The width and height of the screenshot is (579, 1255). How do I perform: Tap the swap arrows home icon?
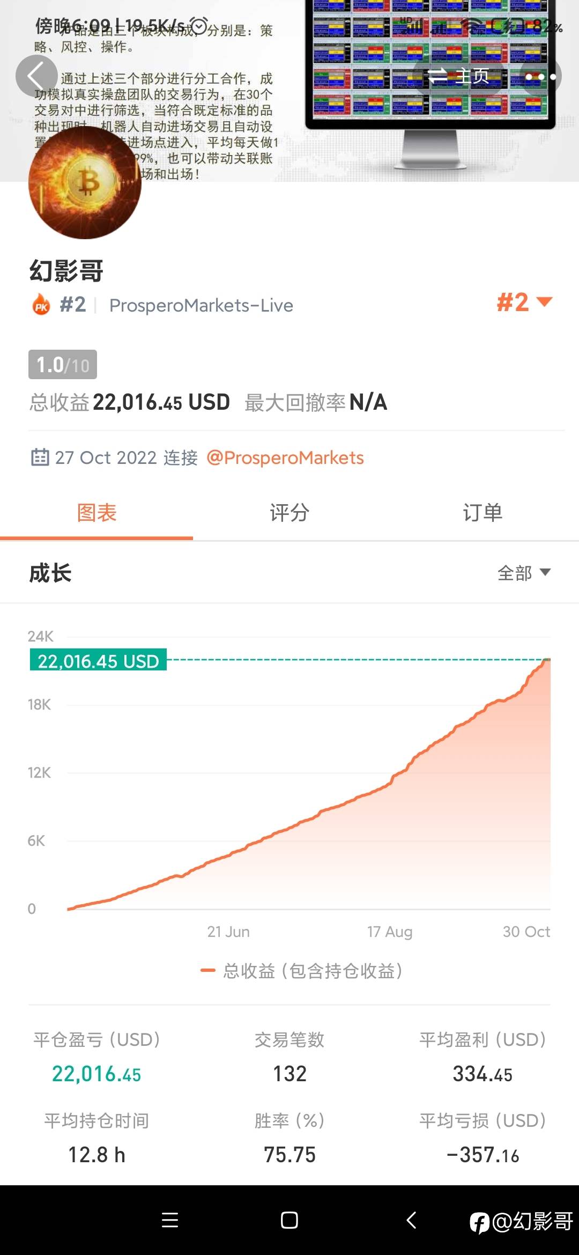tap(438, 76)
